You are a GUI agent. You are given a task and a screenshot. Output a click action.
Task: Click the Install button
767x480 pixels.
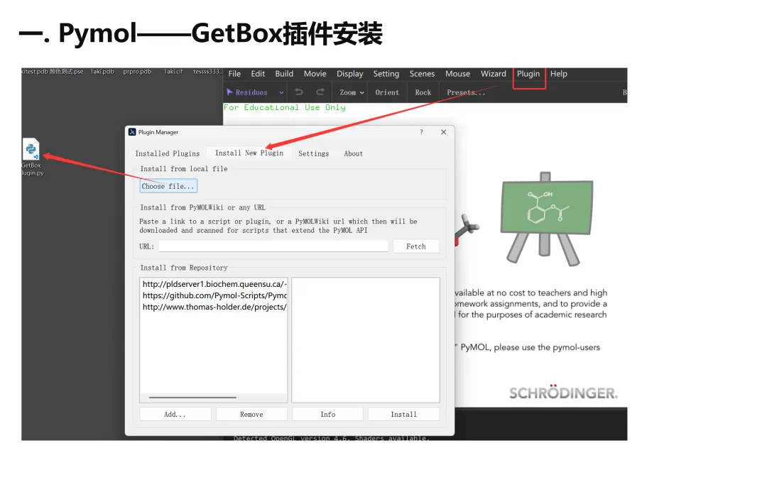403,415
